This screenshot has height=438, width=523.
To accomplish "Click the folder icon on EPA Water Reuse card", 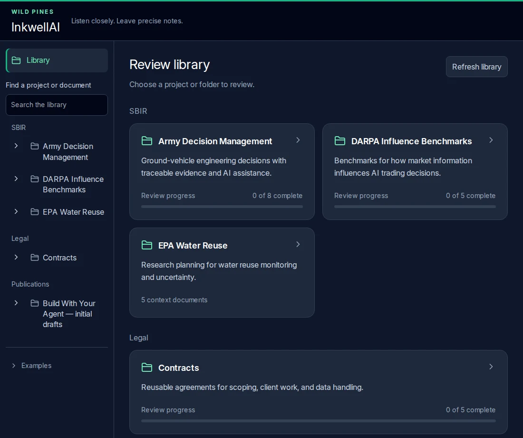I will 147,245.
